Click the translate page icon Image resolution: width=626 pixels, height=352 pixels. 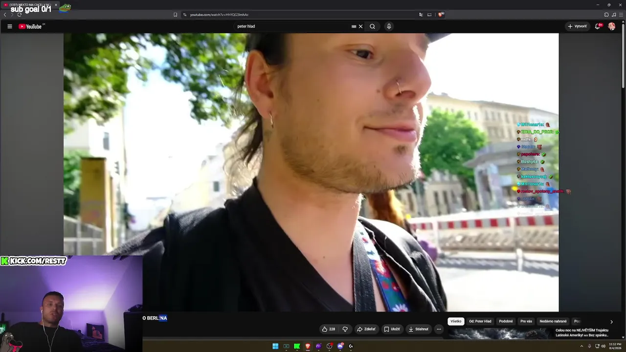pos(421,15)
